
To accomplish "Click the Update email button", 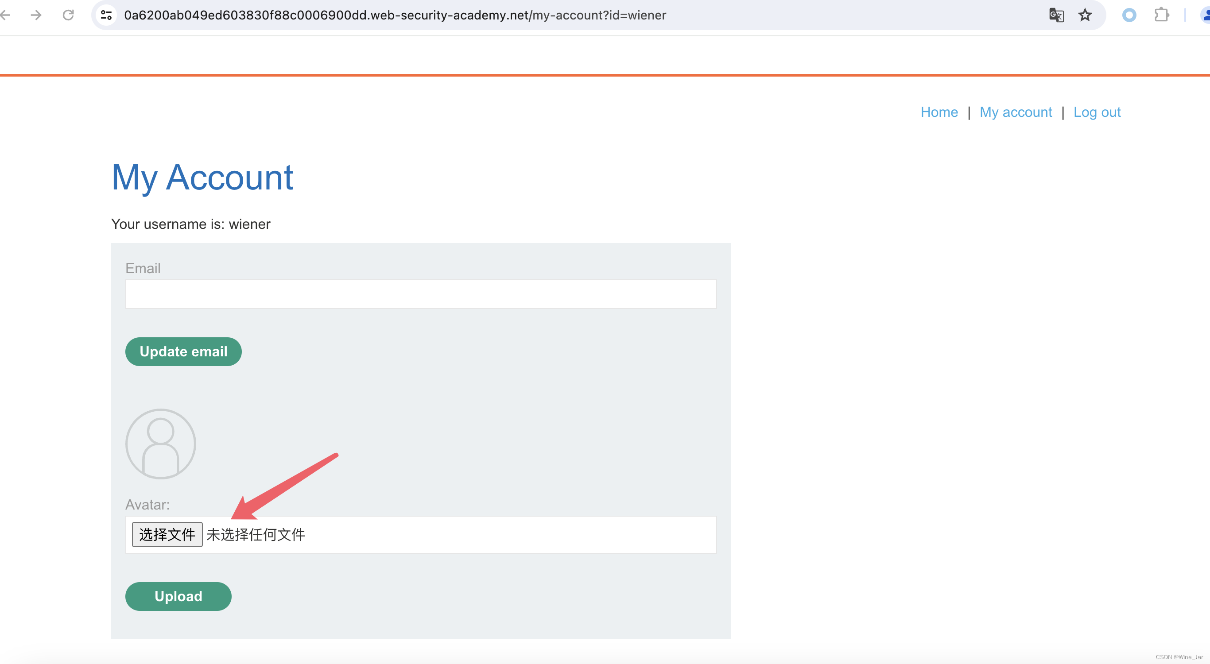I will (183, 351).
